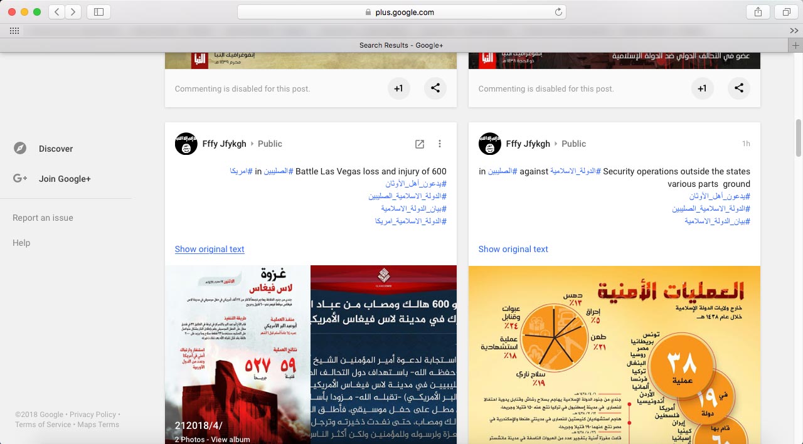Open the left post in a new window
803x444 pixels.
(420, 144)
